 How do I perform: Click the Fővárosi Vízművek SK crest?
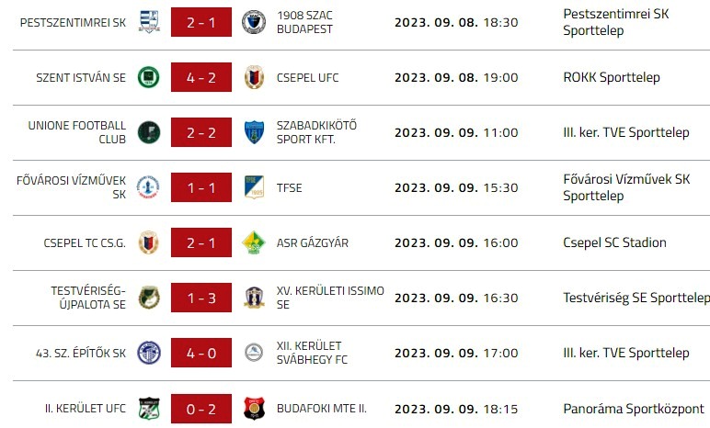pos(148,187)
